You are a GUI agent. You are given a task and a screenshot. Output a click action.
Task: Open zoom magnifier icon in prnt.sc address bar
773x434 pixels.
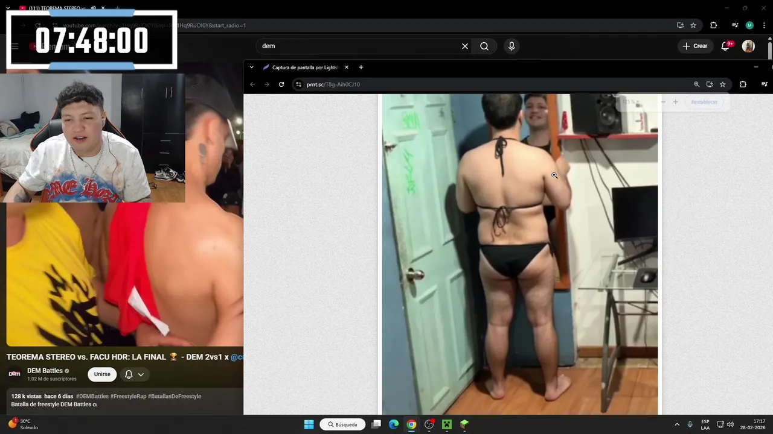[x=696, y=84]
